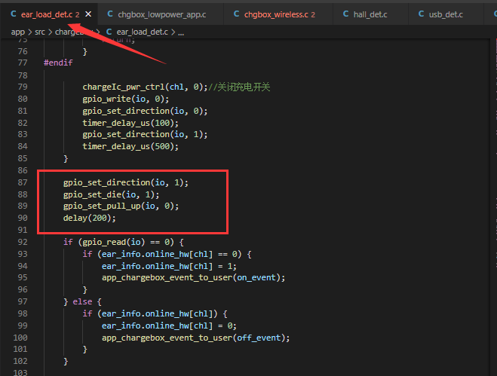Click the C icon in the breadcrumb
Image resolution: width=497 pixels, height=376 pixels.
pyautogui.click(x=109, y=32)
